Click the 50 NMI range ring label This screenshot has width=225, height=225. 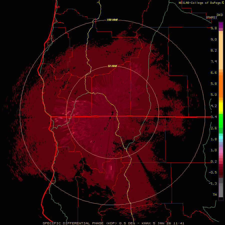(x=112, y=66)
